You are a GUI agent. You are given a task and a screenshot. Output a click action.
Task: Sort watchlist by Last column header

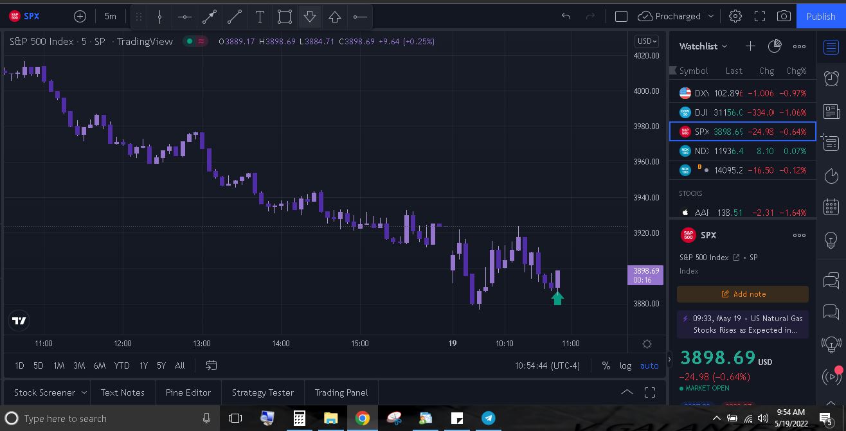pos(733,71)
